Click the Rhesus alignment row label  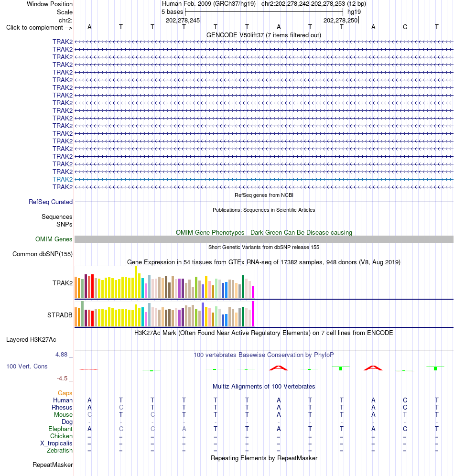click(62, 407)
